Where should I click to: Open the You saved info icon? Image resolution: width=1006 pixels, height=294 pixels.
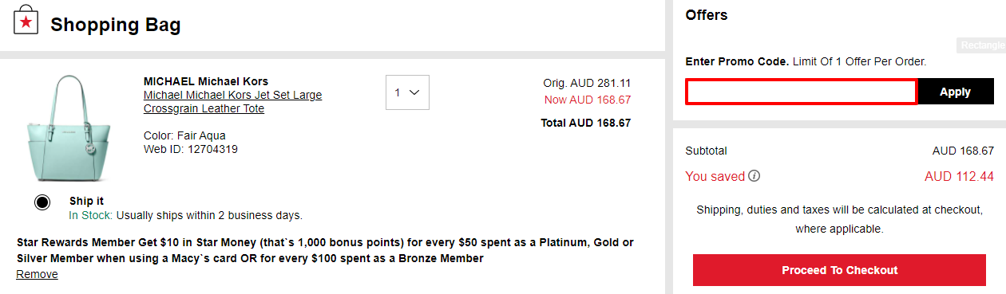754,176
